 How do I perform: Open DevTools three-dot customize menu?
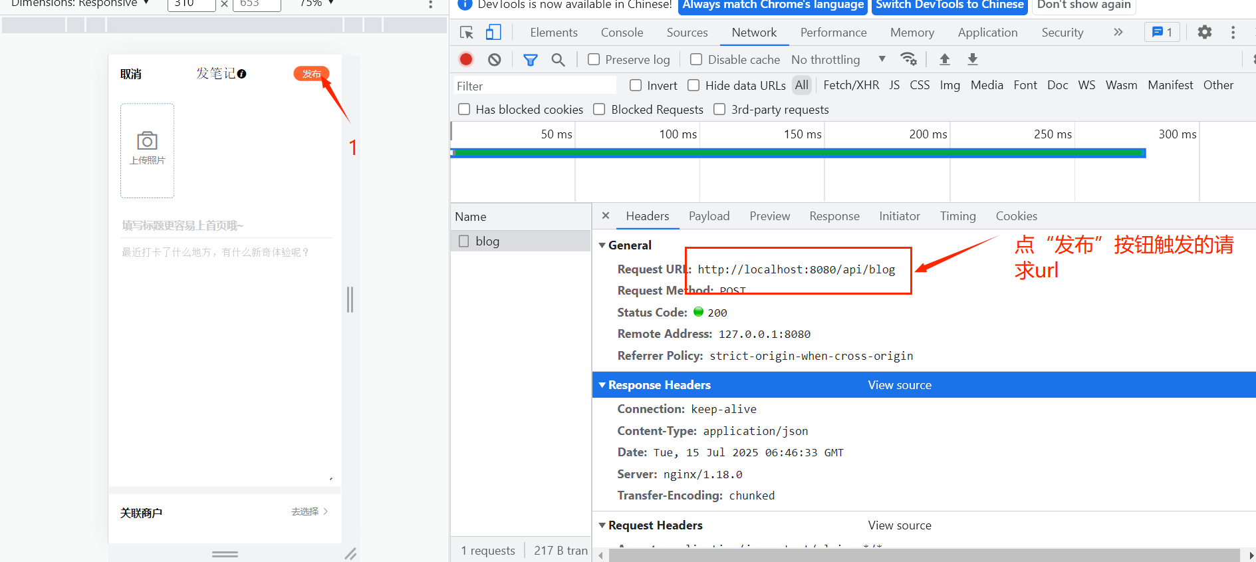click(1233, 32)
